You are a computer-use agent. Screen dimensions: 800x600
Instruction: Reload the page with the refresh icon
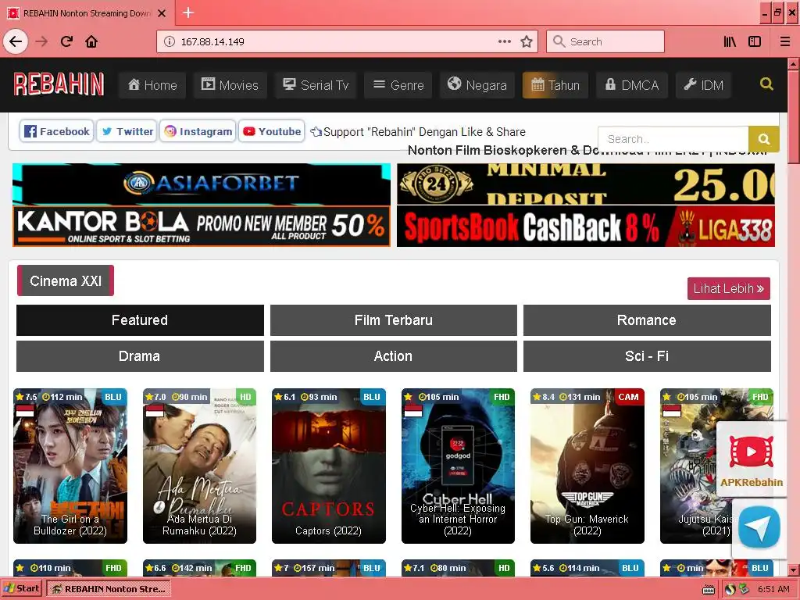coord(66,42)
